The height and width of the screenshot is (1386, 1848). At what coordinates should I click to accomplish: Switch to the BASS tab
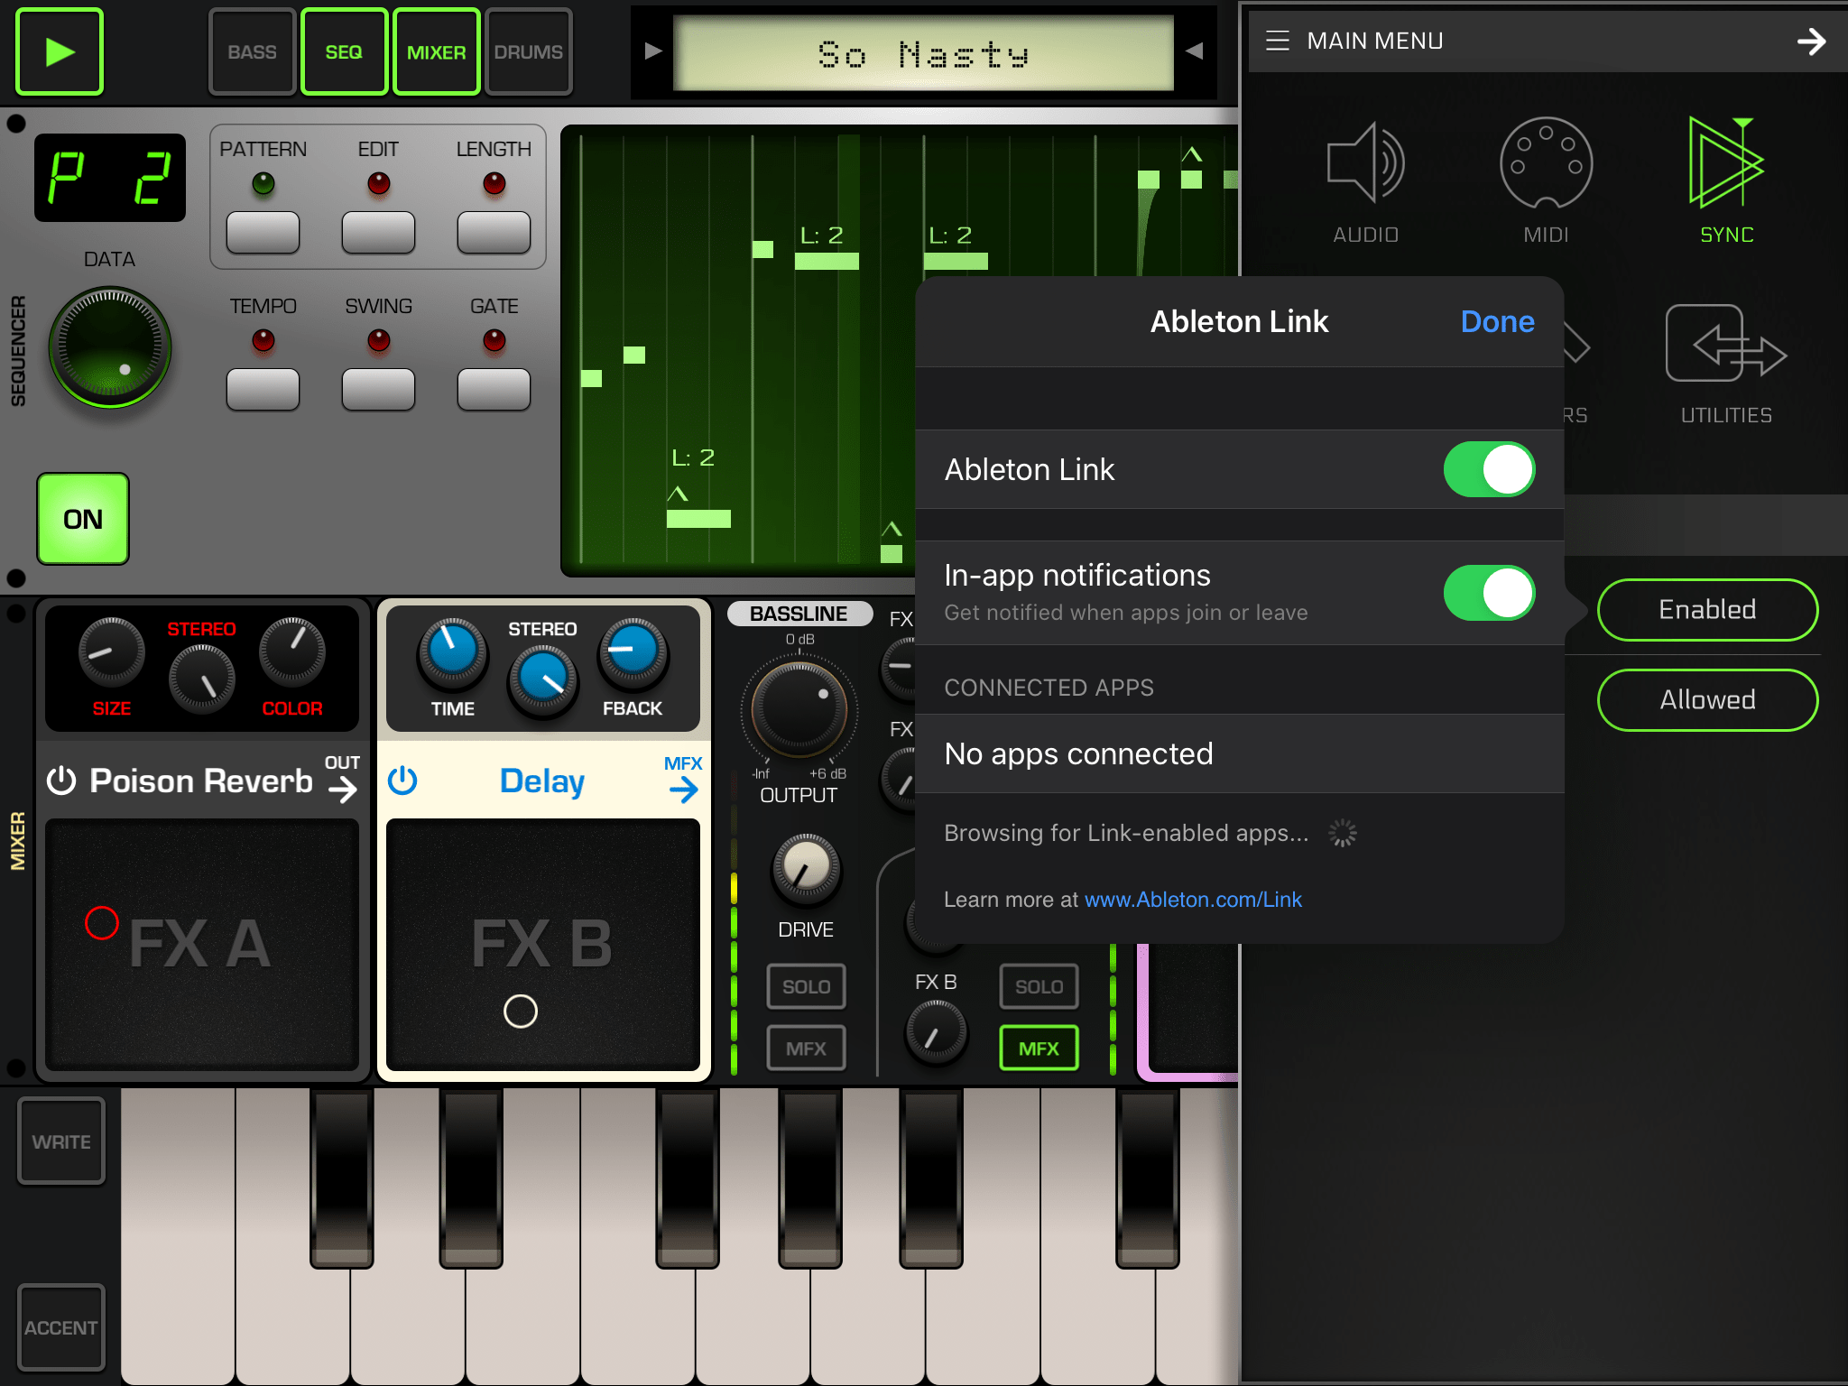252,52
